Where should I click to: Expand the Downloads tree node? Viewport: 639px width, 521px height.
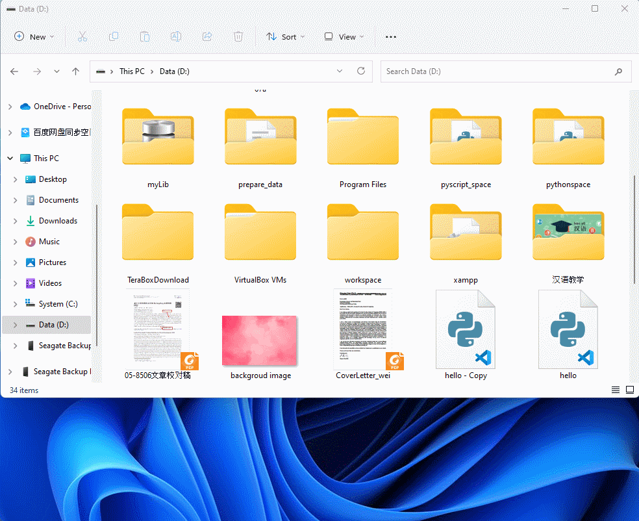point(16,221)
